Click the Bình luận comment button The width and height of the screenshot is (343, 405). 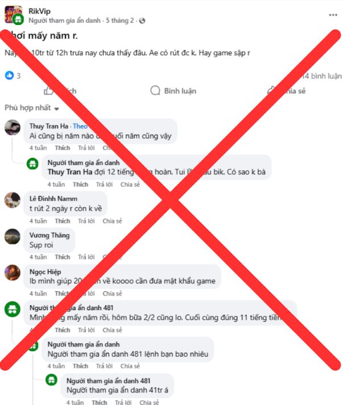pos(173,91)
